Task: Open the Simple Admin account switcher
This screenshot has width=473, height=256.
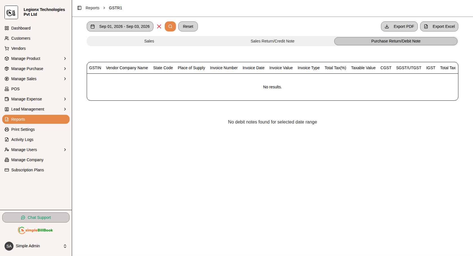Action: coord(36,246)
